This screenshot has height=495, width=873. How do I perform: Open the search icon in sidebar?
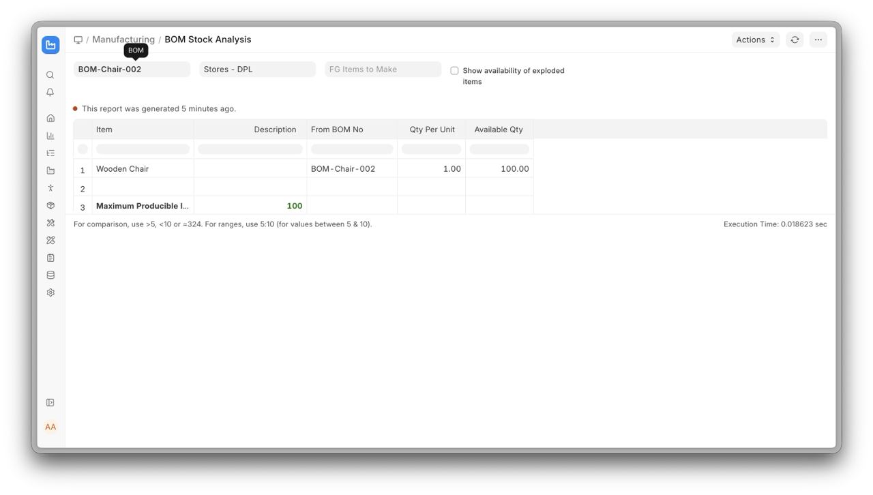click(50, 75)
